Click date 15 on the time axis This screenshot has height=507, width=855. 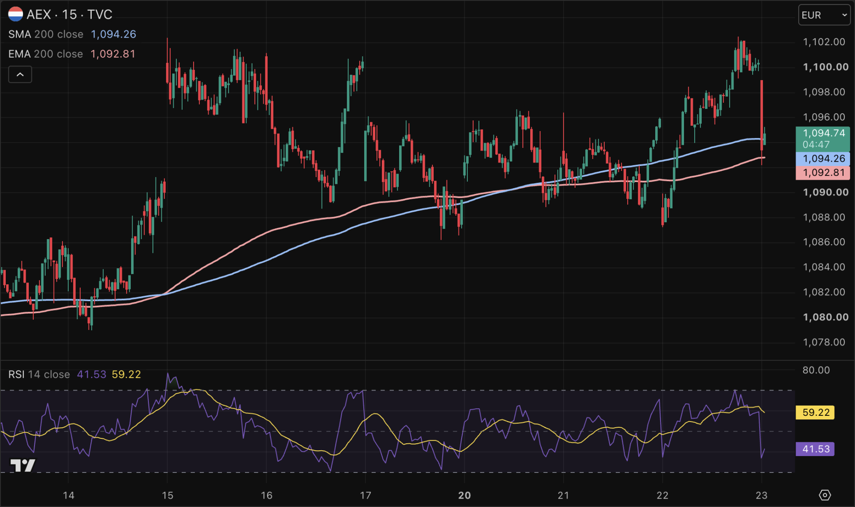(167, 495)
